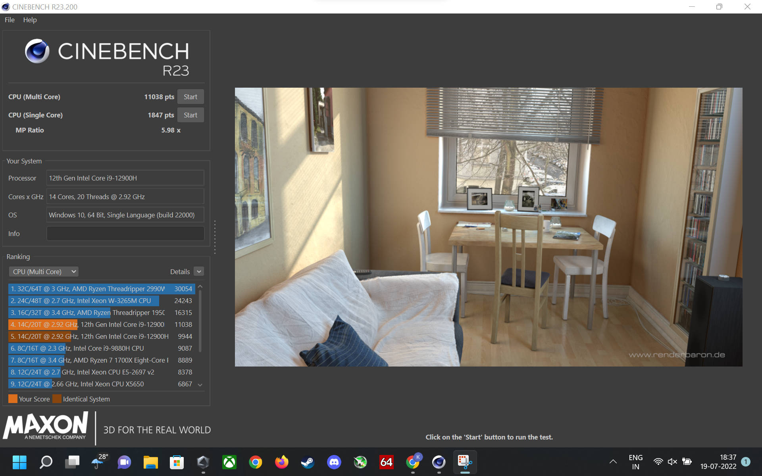Click the Cinebench logo sphere icon
762x476 pixels.
[x=37, y=51]
